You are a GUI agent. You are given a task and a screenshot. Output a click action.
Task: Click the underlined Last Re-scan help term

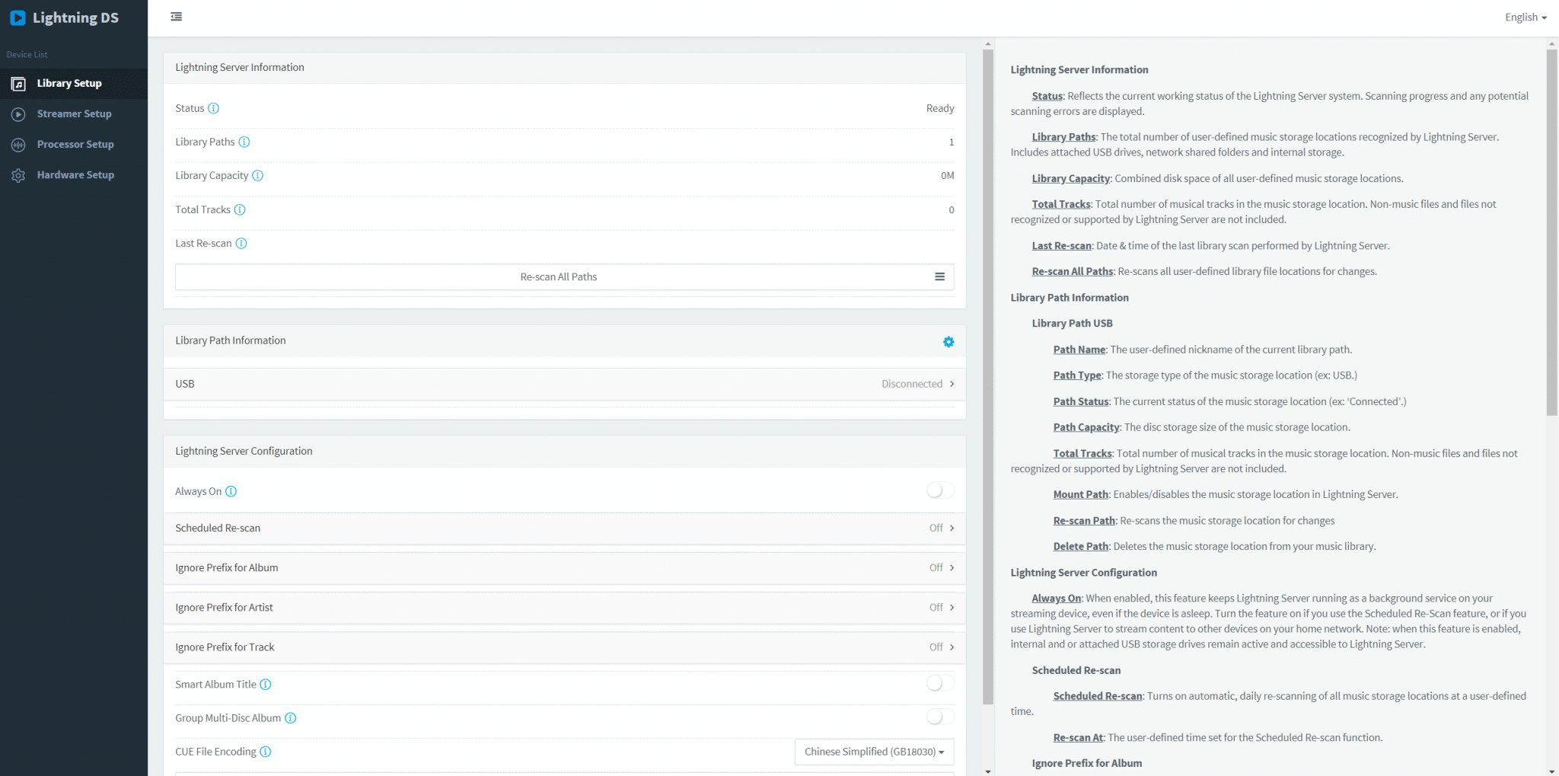(1062, 245)
